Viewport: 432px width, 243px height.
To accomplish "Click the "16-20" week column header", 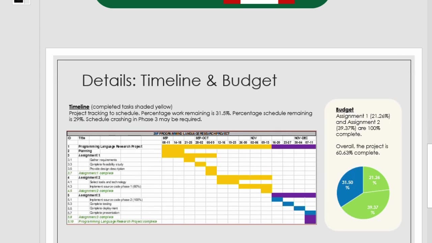I will pyautogui.click(x=276, y=142).
